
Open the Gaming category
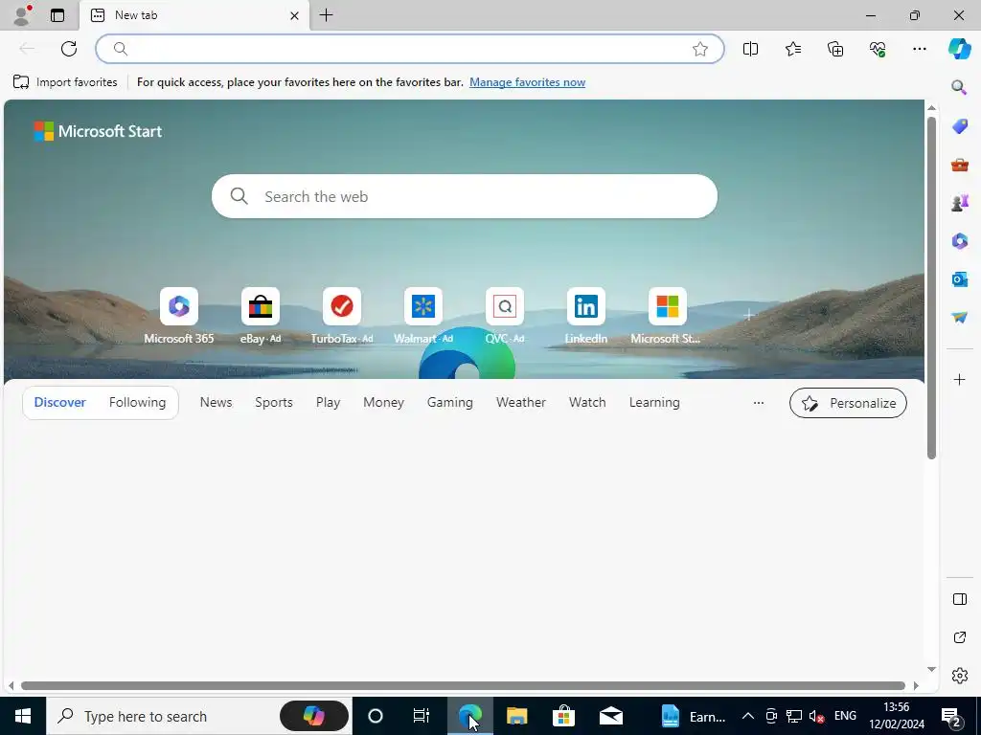tap(450, 403)
